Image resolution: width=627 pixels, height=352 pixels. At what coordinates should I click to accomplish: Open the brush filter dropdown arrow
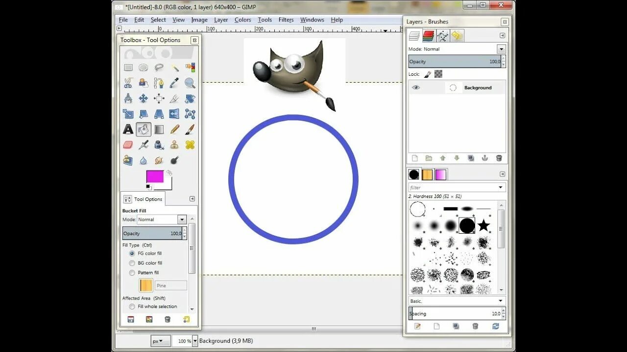pos(501,187)
